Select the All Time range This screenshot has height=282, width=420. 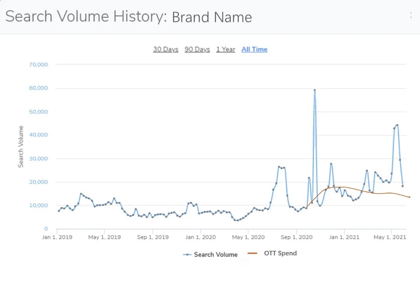pos(254,49)
